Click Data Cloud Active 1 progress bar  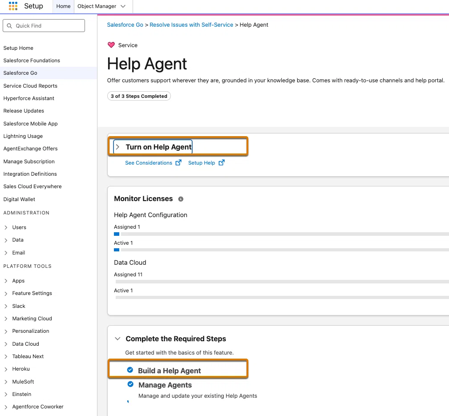click(x=282, y=298)
